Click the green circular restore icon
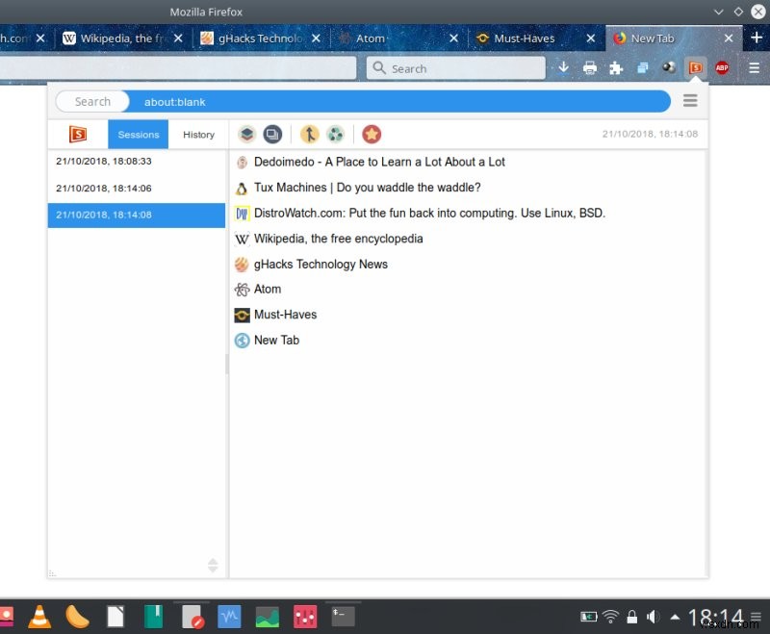The image size is (770, 634). click(x=335, y=135)
